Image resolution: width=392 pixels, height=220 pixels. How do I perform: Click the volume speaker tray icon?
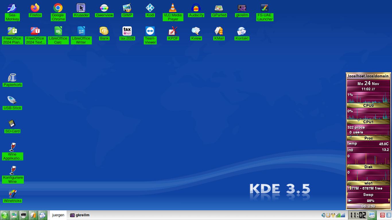point(323,215)
